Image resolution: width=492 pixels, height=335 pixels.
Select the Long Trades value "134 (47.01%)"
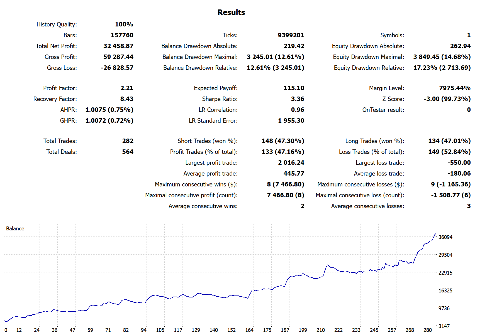450,141
